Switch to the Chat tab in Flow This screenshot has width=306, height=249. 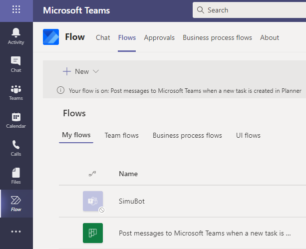pyautogui.click(x=103, y=37)
